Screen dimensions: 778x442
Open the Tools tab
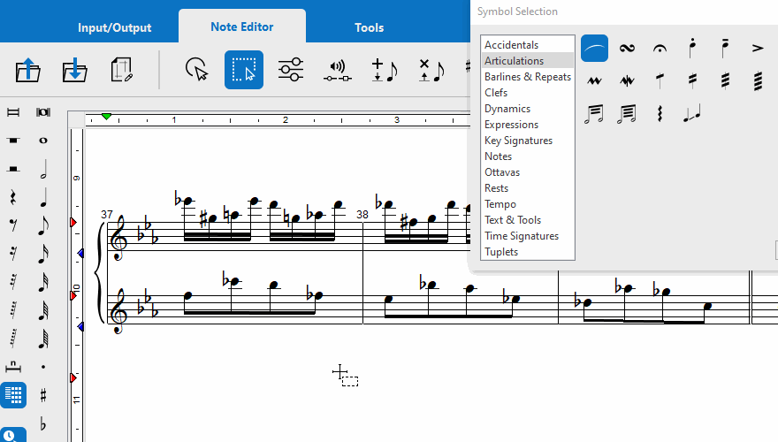369,27
